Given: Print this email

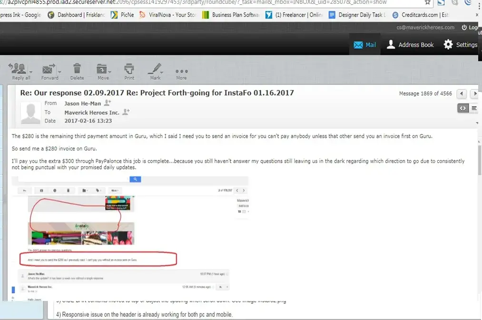Looking at the screenshot, I should 129,71.
